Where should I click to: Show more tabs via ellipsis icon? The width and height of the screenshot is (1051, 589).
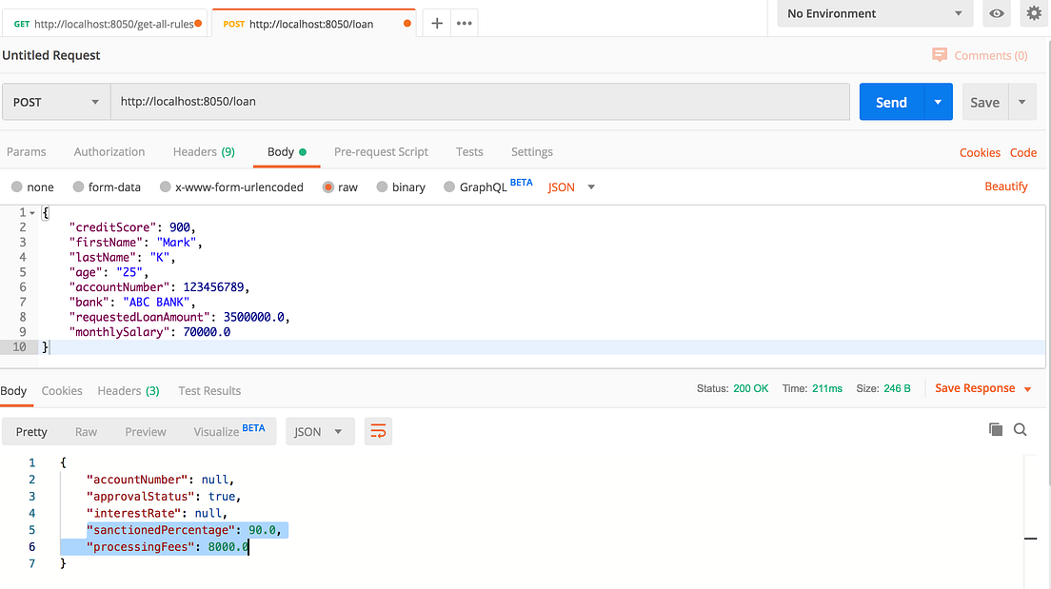[x=464, y=21]
